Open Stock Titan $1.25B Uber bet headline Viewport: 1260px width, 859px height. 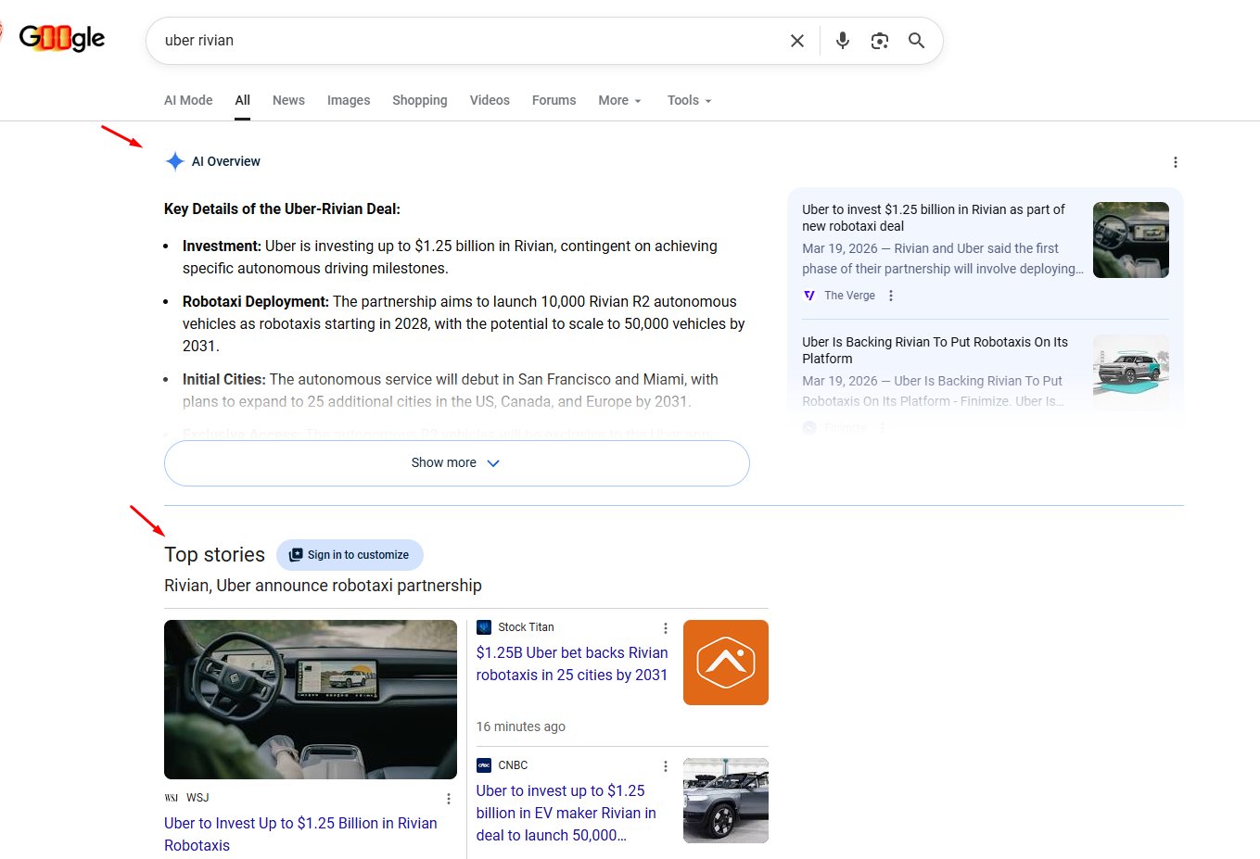tap(571, 663)
